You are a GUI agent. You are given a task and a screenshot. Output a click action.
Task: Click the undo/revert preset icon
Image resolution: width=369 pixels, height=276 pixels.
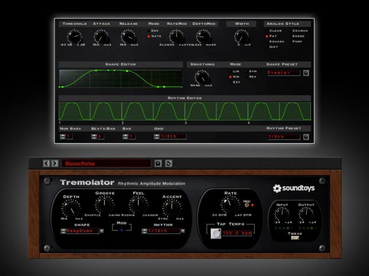(x=167, y=163)
